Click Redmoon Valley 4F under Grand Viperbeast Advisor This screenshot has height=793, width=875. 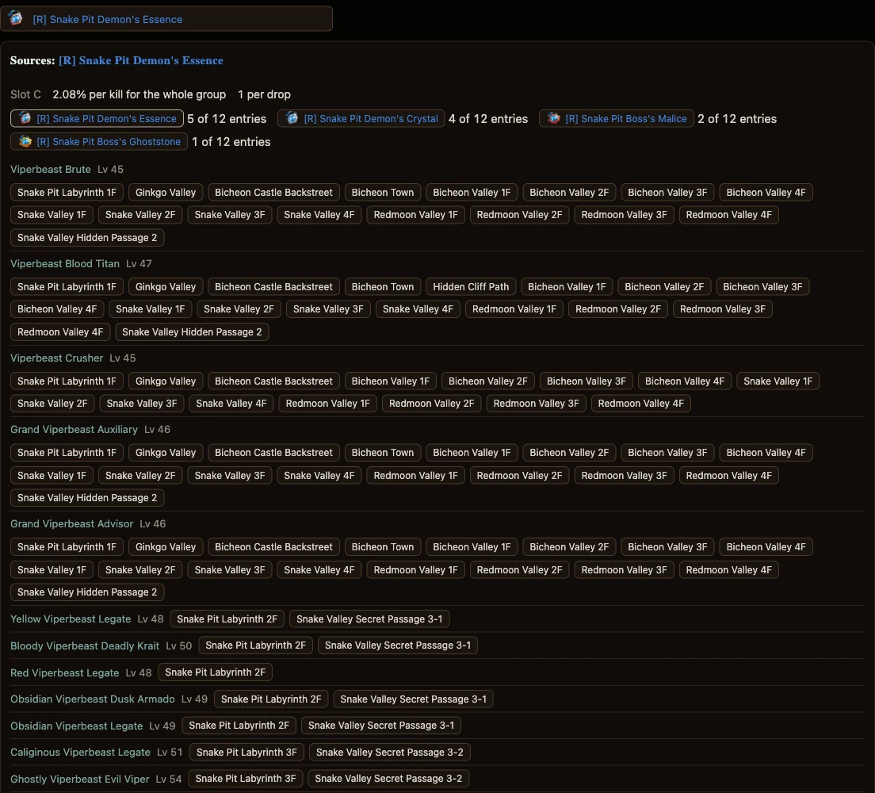click(729, 569)
